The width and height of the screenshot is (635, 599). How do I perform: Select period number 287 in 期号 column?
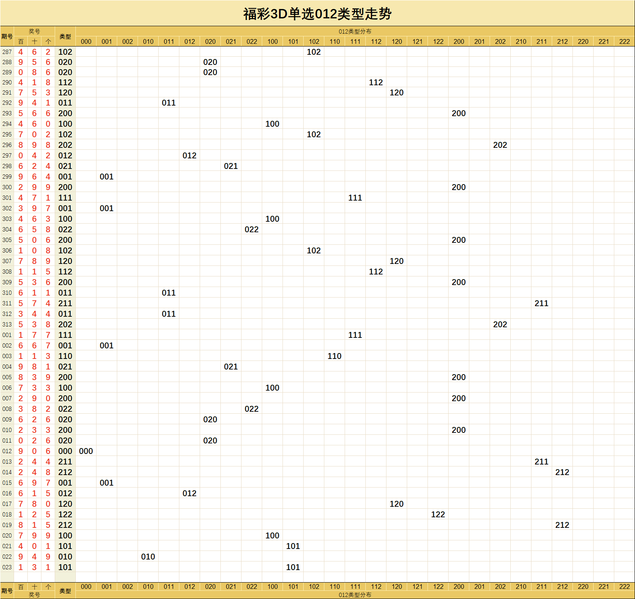click(x=7, y=52)
